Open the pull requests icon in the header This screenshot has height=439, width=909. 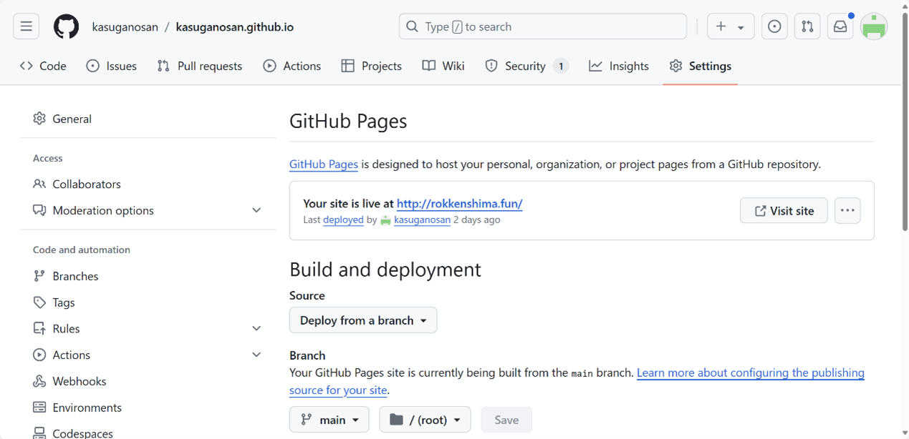pyautogui.click(x=807, y=26)
